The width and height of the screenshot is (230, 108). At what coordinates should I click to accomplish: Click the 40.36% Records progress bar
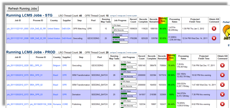128,98
